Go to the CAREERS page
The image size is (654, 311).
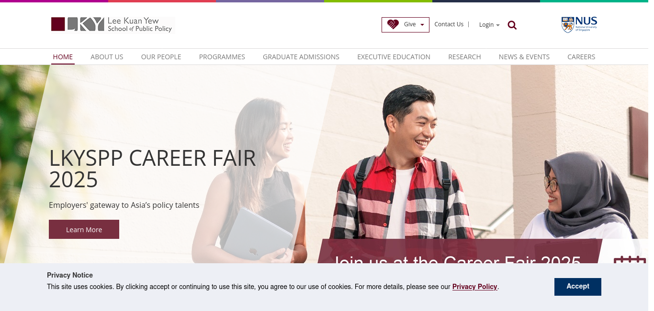581,57
